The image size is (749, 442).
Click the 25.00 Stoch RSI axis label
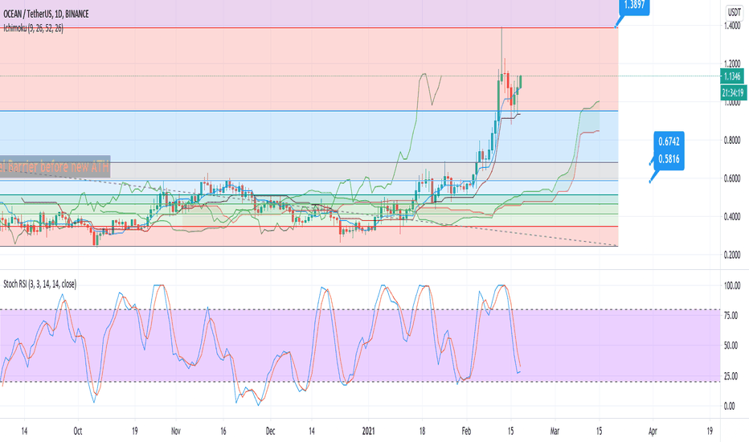coord(732,376)
